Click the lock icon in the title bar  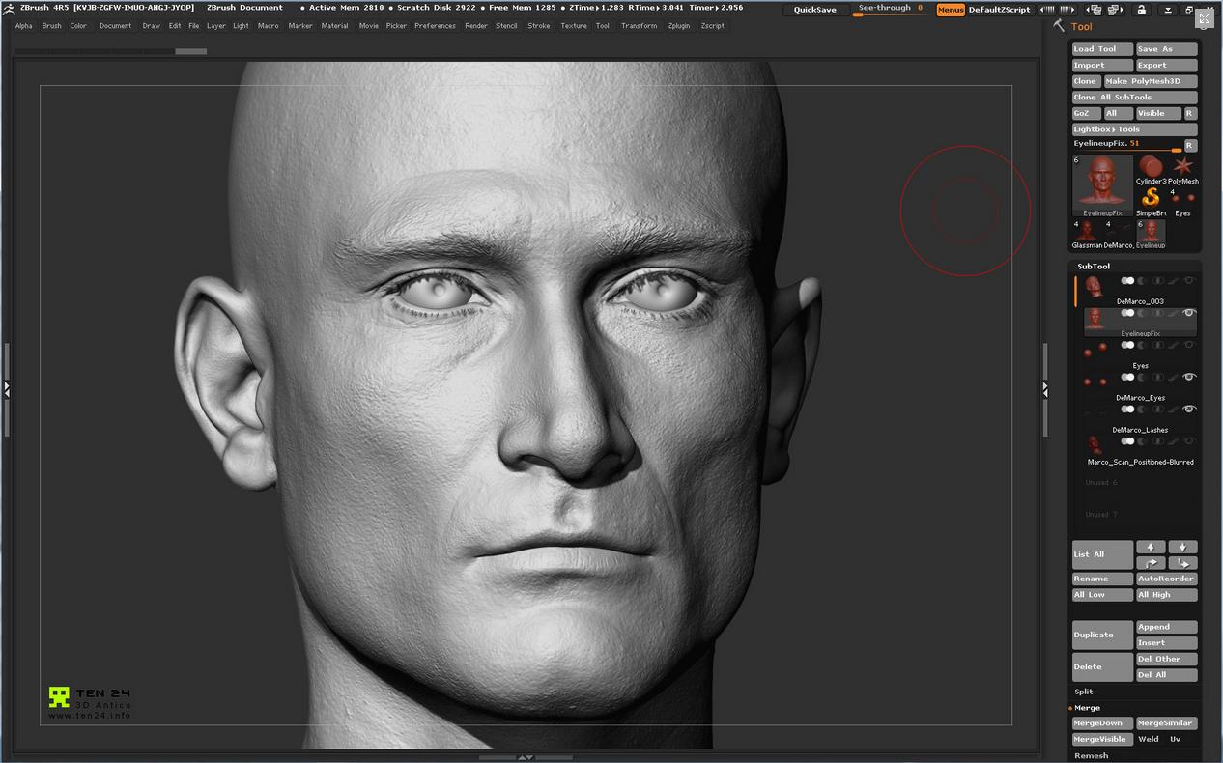(x=1141, y=10)
